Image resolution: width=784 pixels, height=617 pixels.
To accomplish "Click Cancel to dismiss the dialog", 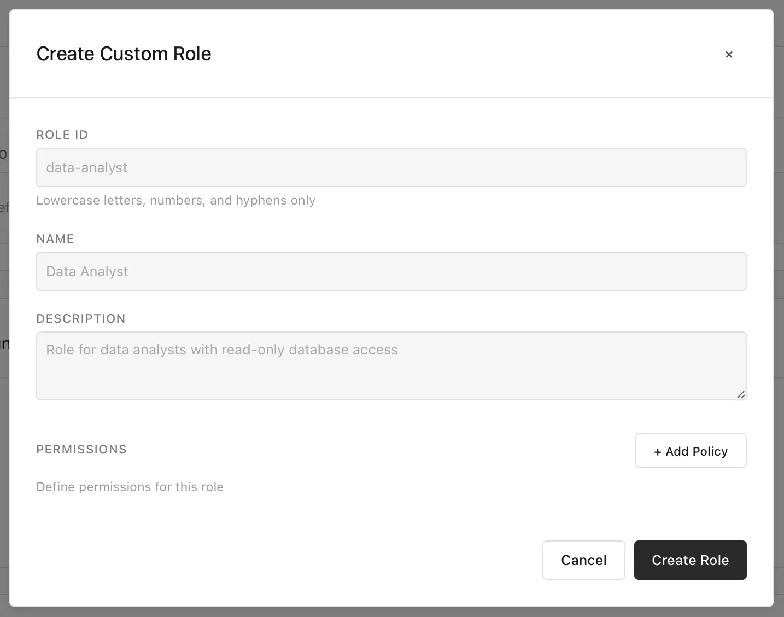I will 583,560.
